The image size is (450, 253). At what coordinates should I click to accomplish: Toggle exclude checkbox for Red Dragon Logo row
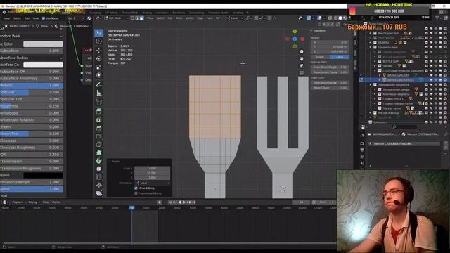click(427, 33)
